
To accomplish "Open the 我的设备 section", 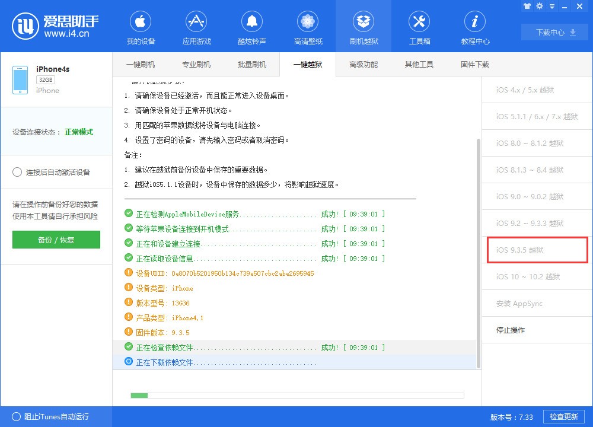I will pos(141,26).
